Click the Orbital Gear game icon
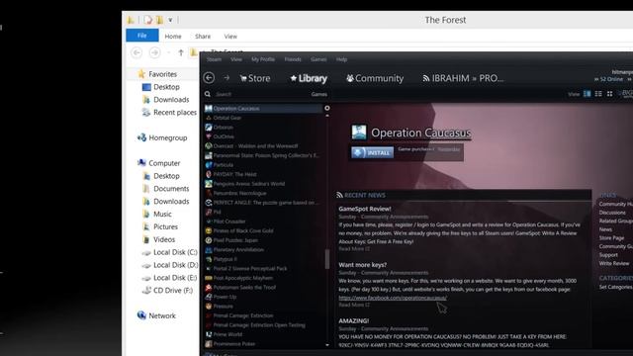Image resolution: width=633 pixels, height=356 pixels. coord(209,118)
